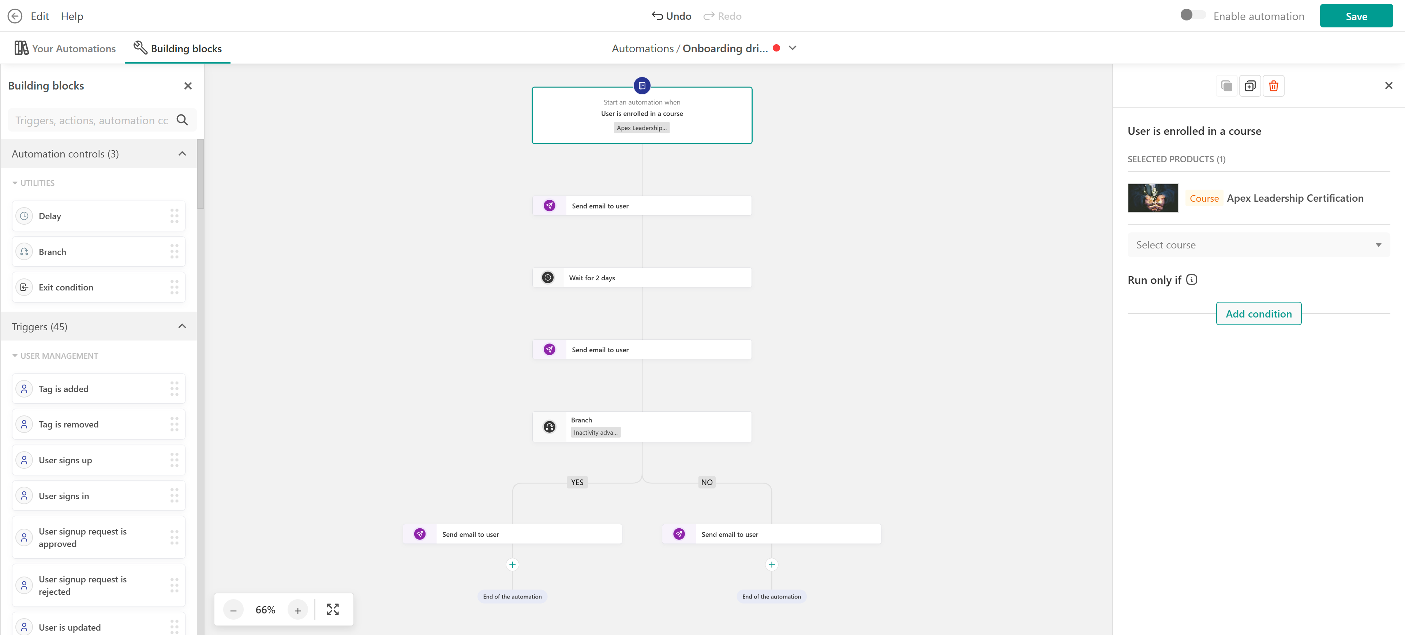Image resolution: width=1405 pixels, height=635 pixels.
Task: Click the search magnifier icon
Action: click(182, 120)
